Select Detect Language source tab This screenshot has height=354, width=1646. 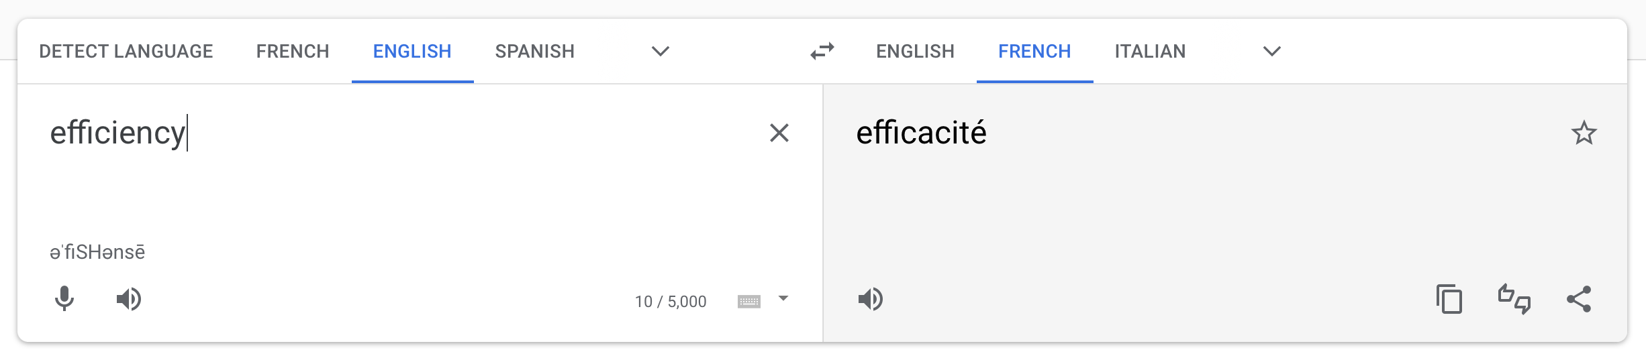[126, 52]
